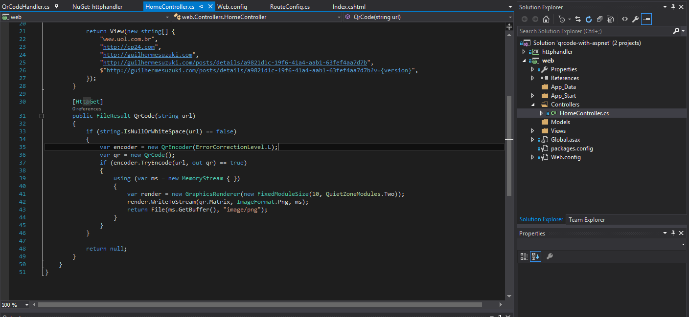Toggle Show All Files in Solution Explorer
This screenshot has width=689, height=317.
(x=610, y=19)
